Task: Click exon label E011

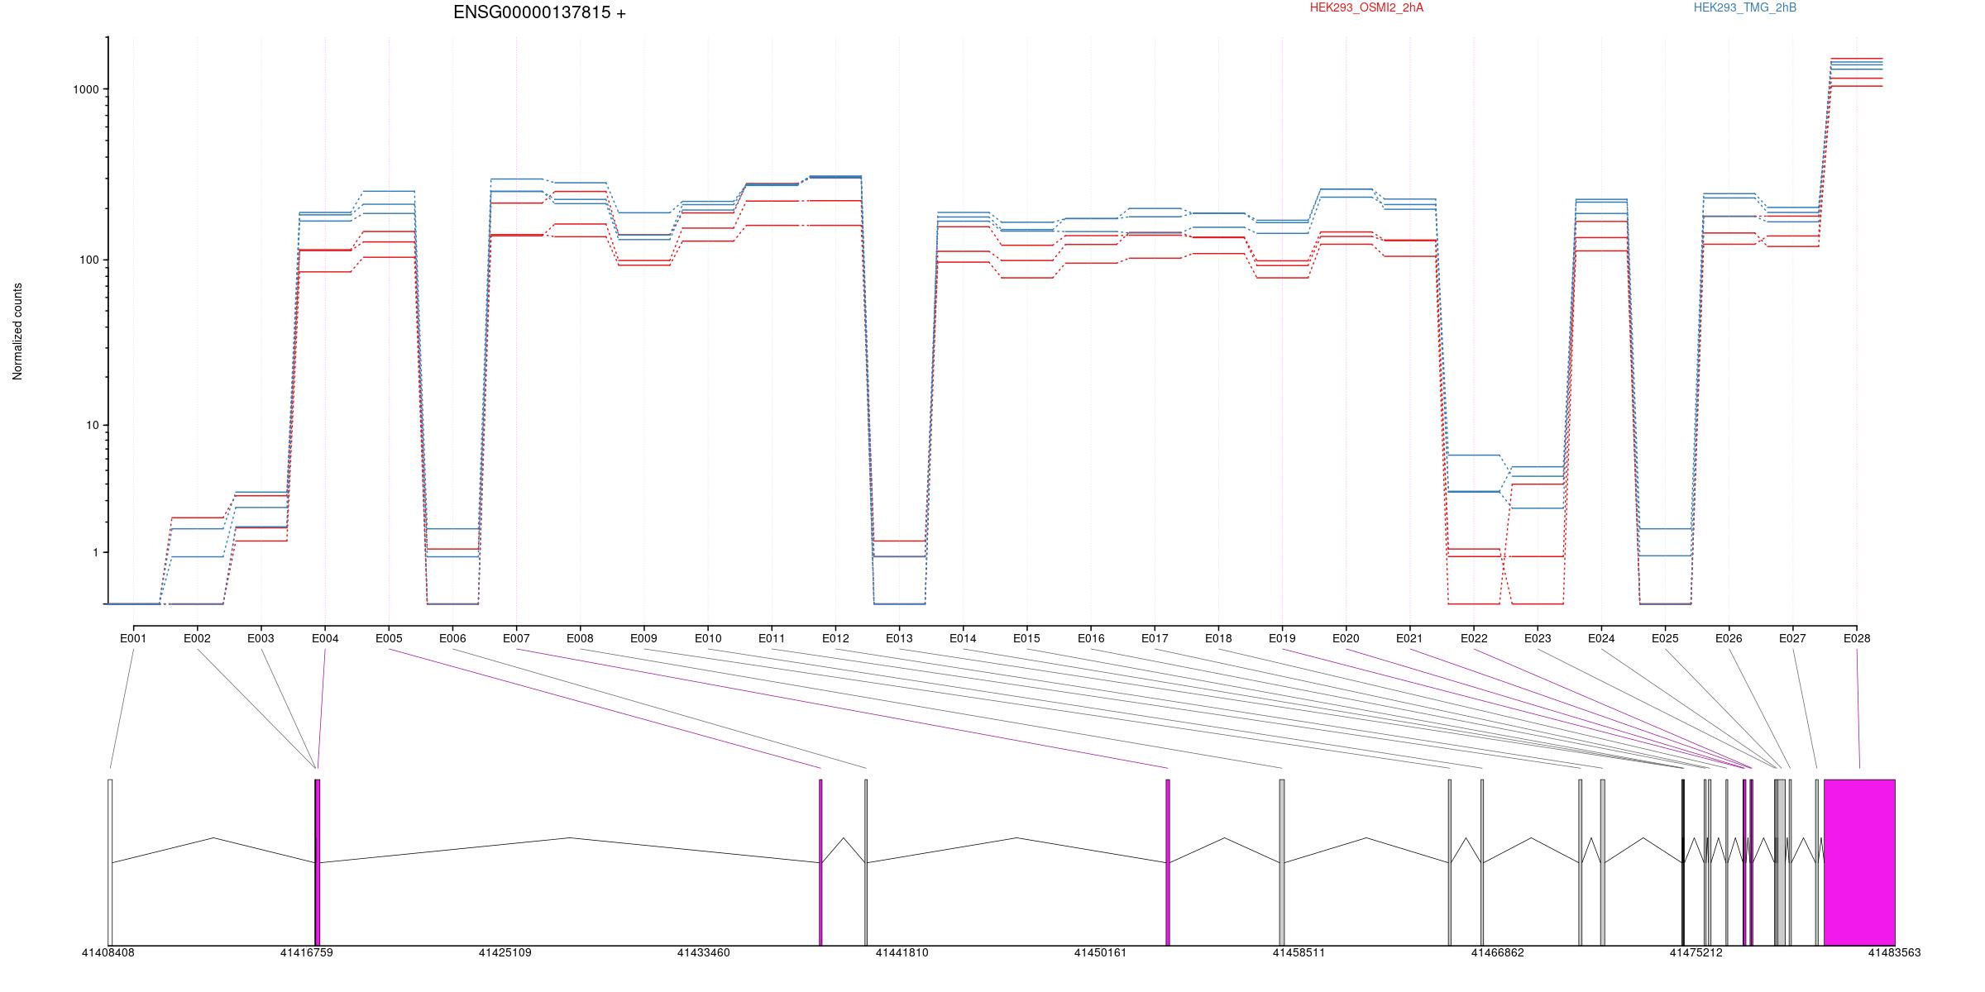Action: click(x=772, y=638)
